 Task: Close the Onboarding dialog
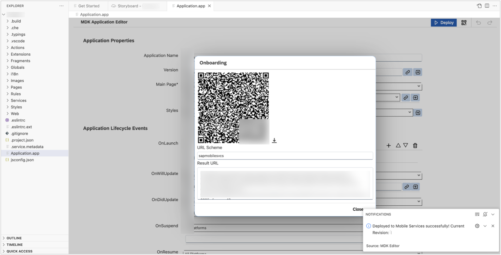(358, 209)
